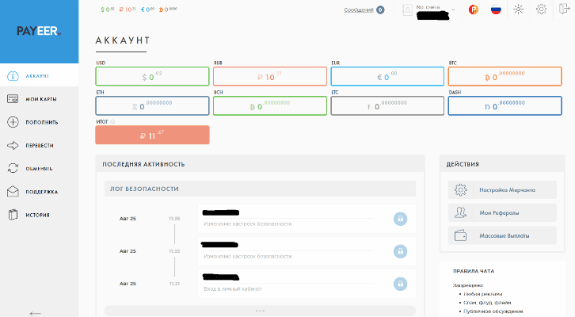
Task: Click the exchange arrows icon beside Обменять
Action: tap(13, 168)
